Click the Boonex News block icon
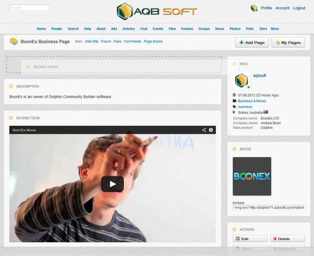 (28, 67)
